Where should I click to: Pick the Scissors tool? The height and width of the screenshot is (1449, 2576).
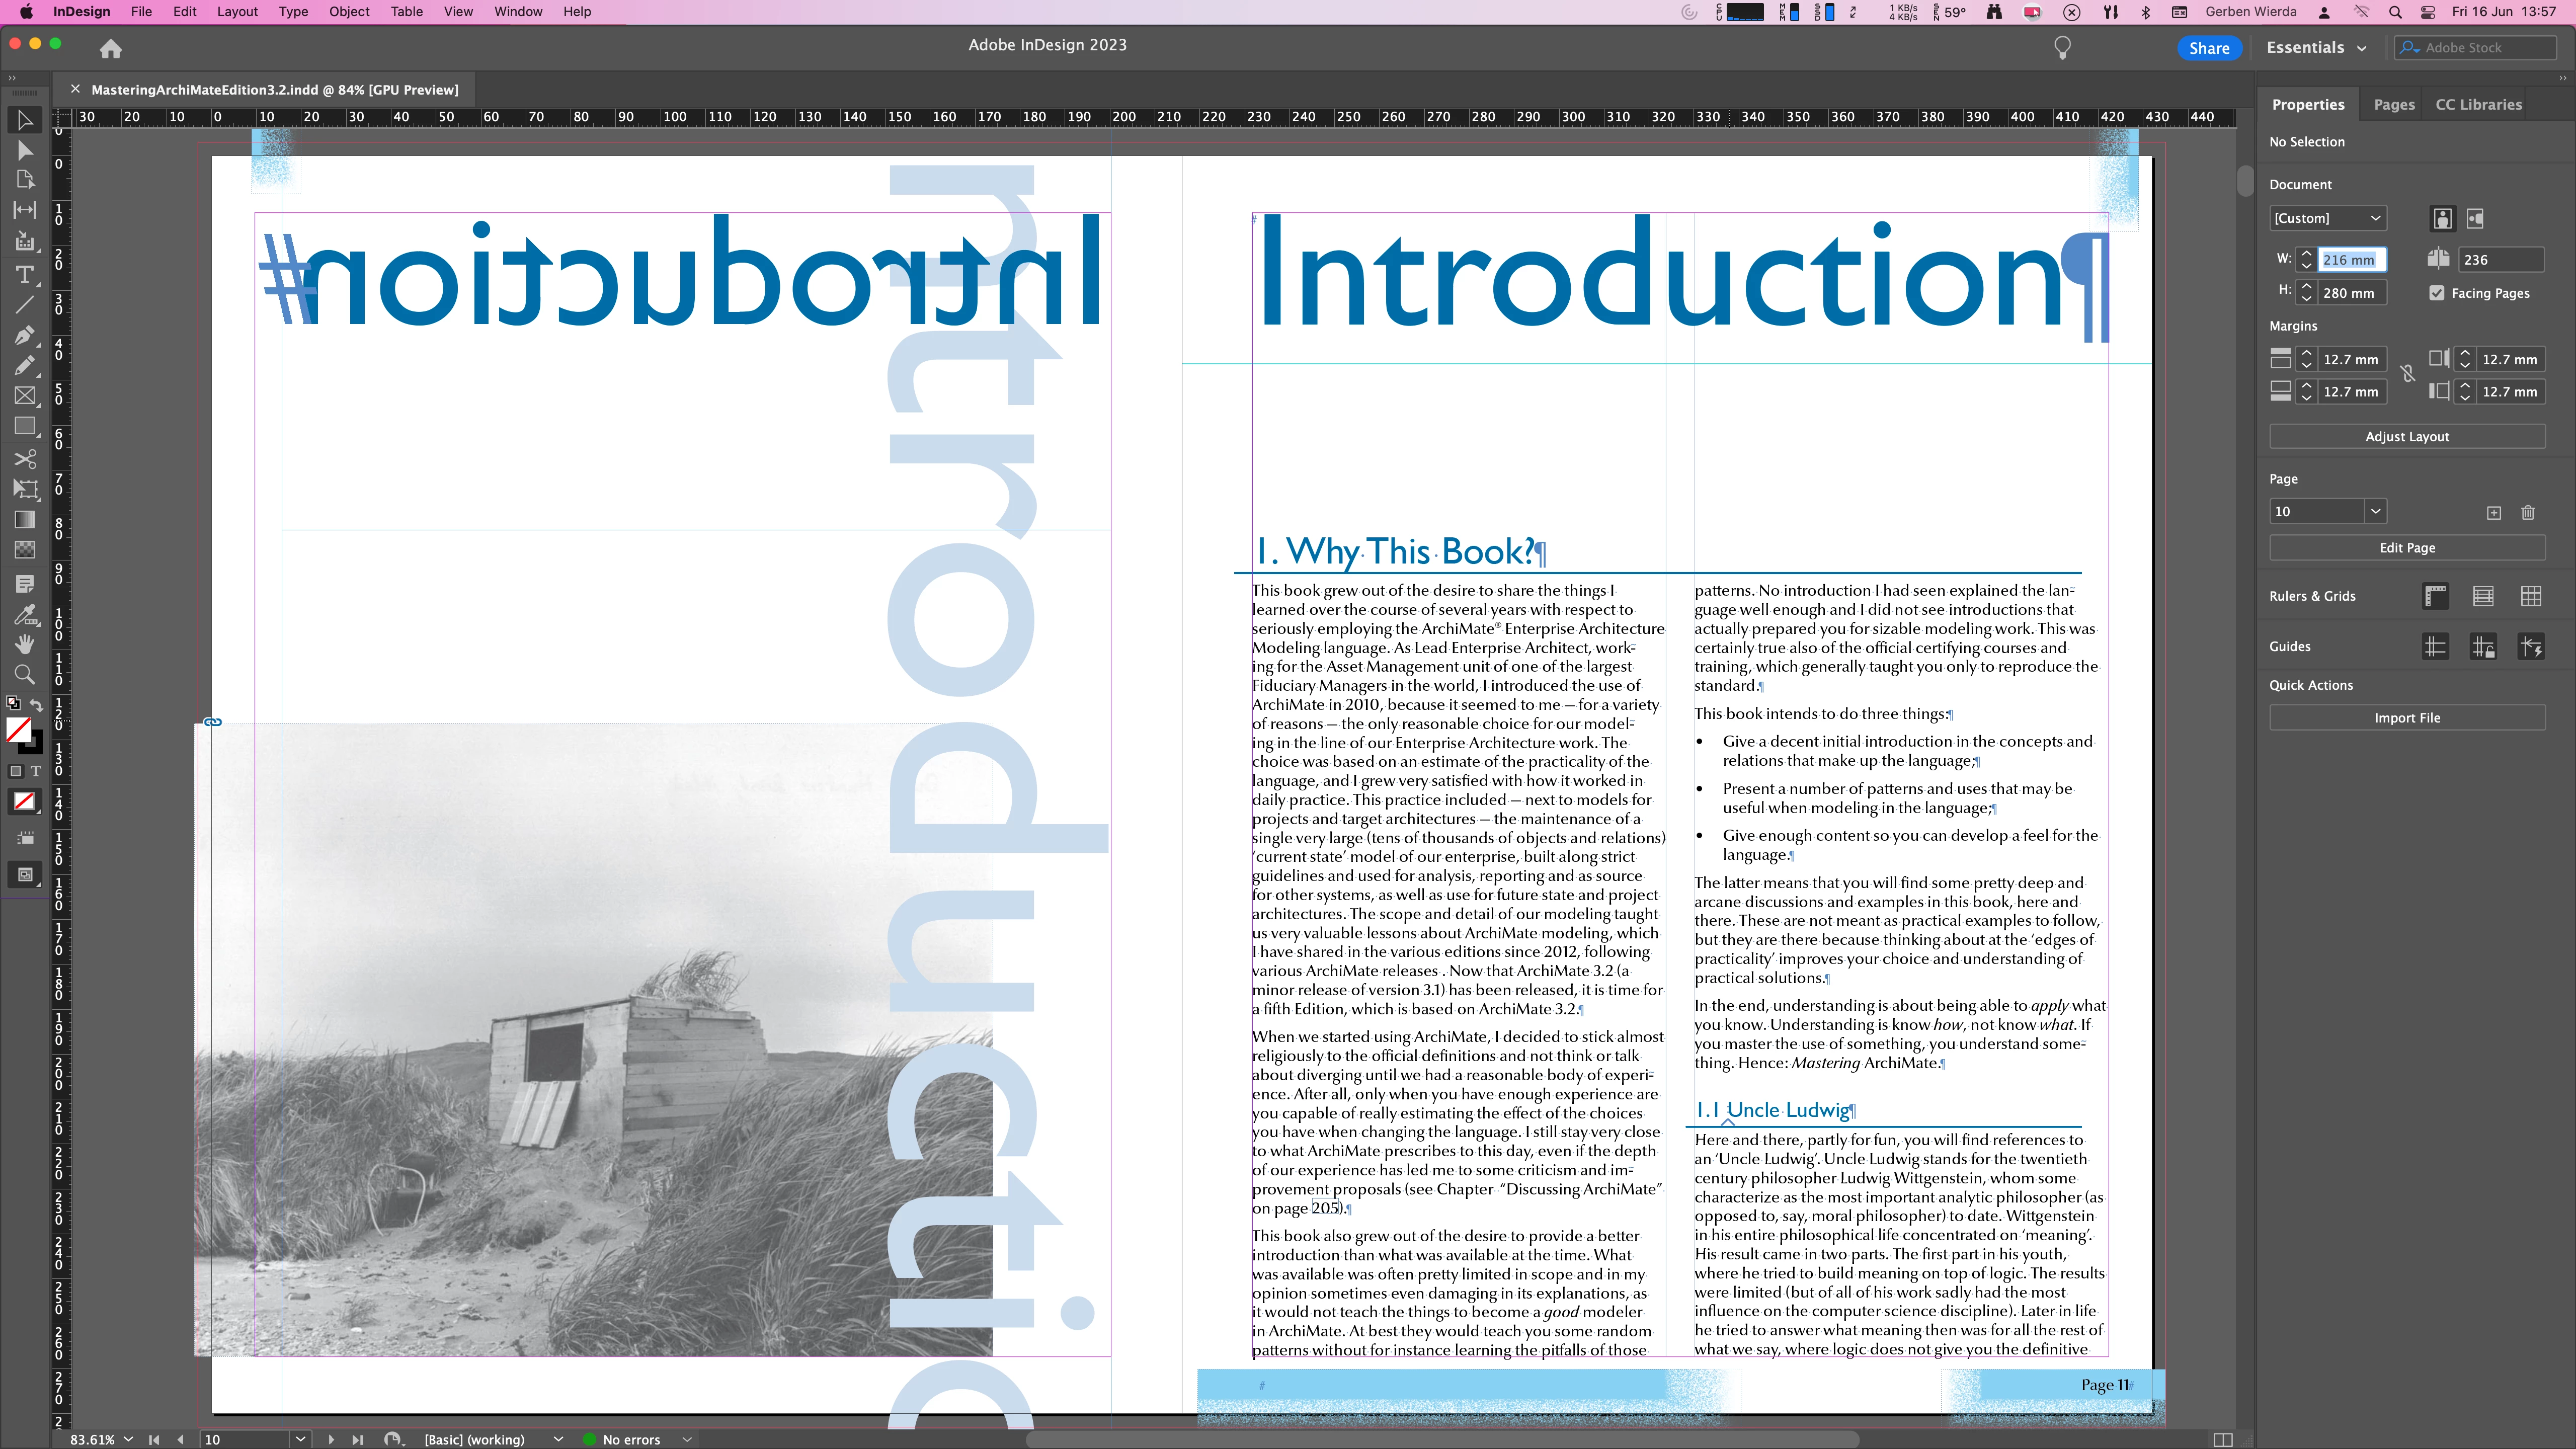(25, 459)
